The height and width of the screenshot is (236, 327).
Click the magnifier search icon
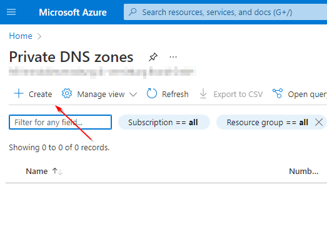133,12
